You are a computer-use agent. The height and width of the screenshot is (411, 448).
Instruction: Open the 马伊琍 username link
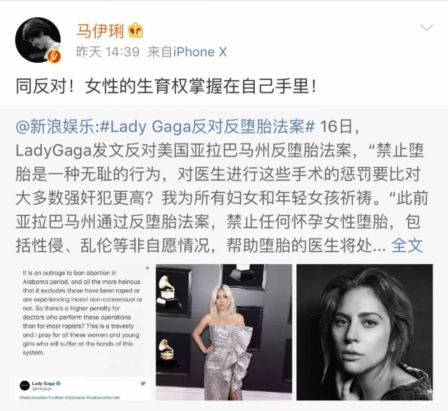tap(100, 31)
